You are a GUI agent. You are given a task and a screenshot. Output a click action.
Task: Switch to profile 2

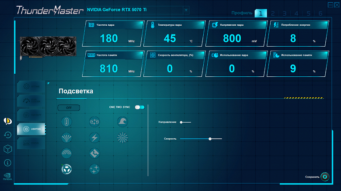(x=273, y=14)
